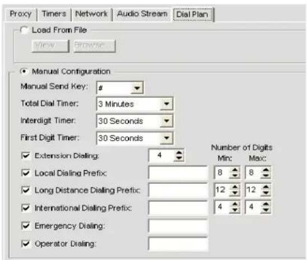Increase Local Dialing maximum digits
This screenshot has width=307, height=260.
(x=266, y=170)
